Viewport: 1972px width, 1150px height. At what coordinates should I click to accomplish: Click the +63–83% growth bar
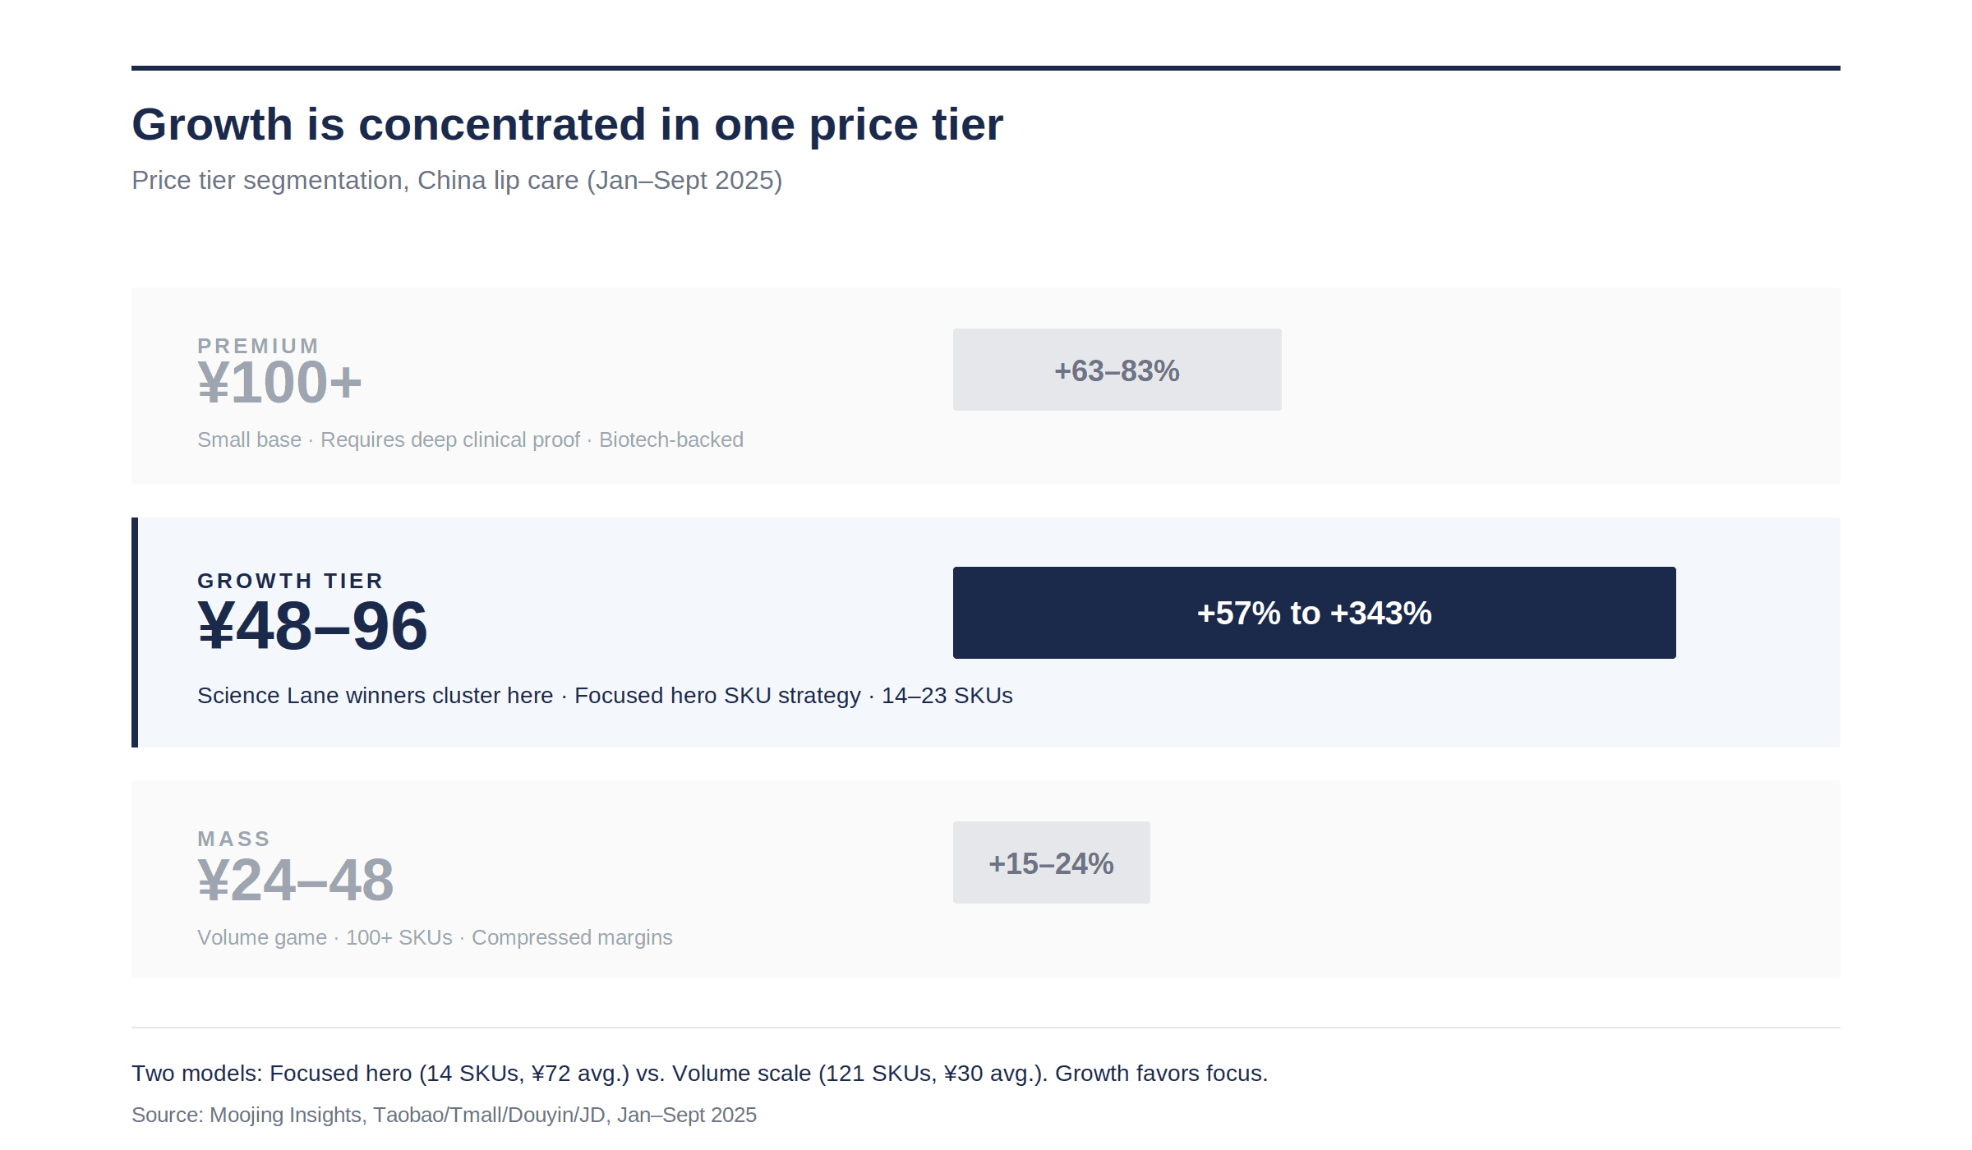point(1117,370)
